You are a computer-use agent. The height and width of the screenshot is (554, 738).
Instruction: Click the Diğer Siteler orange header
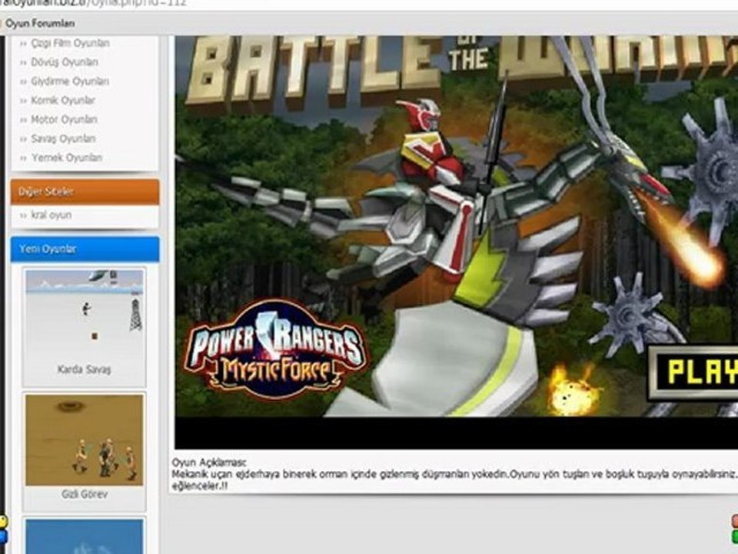tap(85, 192)
